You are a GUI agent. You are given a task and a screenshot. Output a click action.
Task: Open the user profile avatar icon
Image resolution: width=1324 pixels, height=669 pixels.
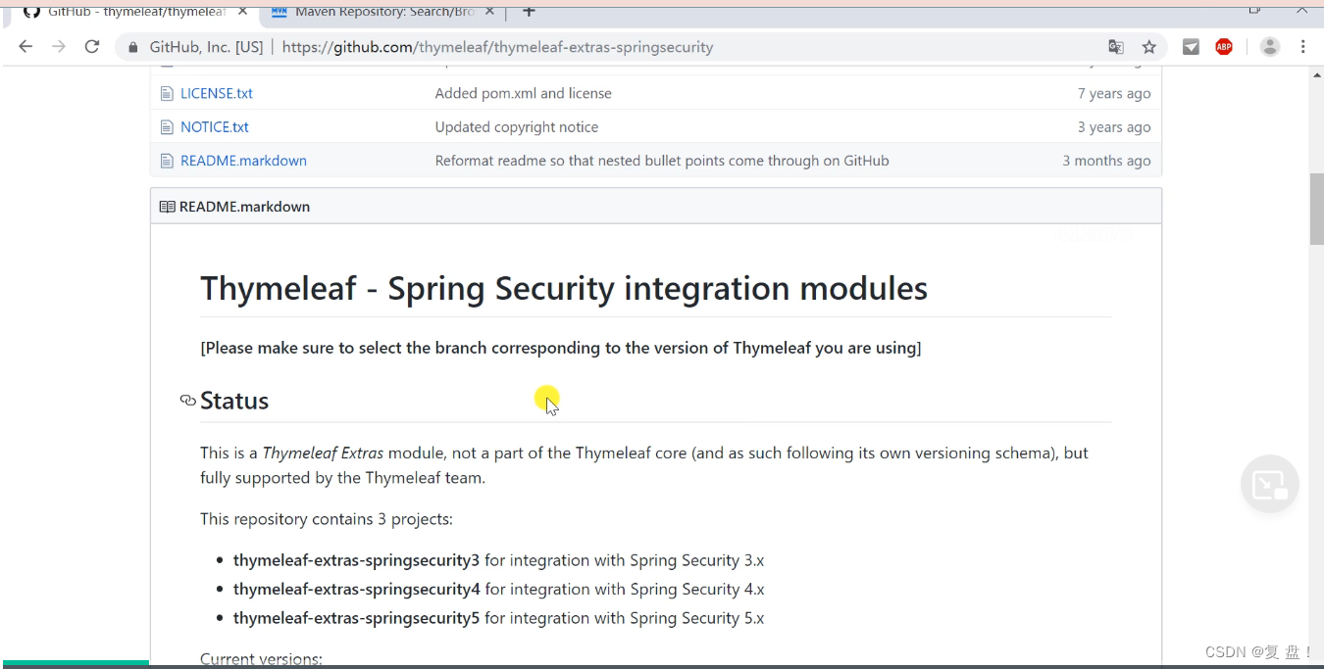coord(1270,47)
